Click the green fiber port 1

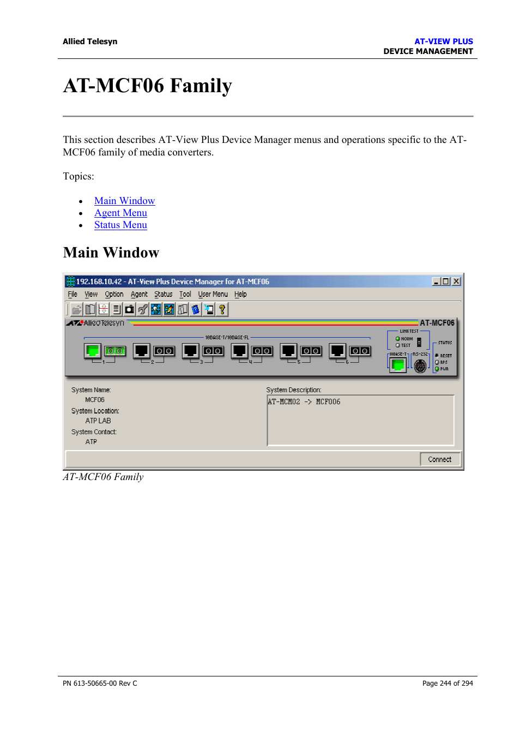point(115,351)
